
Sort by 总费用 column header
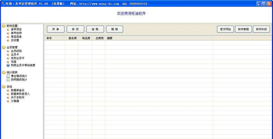pyautogui.click(x=98, y=38)
